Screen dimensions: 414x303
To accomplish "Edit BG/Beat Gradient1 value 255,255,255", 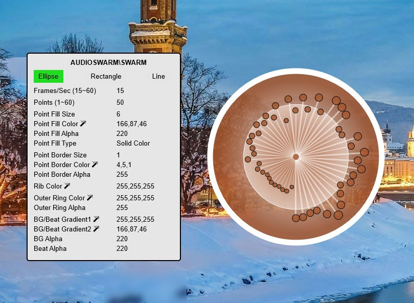I will pos(135,219).
